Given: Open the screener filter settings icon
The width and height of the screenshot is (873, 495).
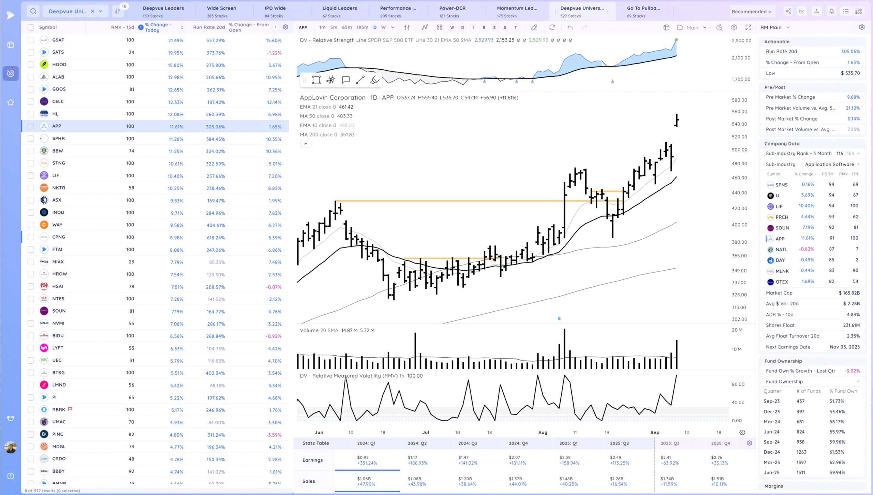Looking at the screenshot, I should pyautogui.click(x=118, y=11).
